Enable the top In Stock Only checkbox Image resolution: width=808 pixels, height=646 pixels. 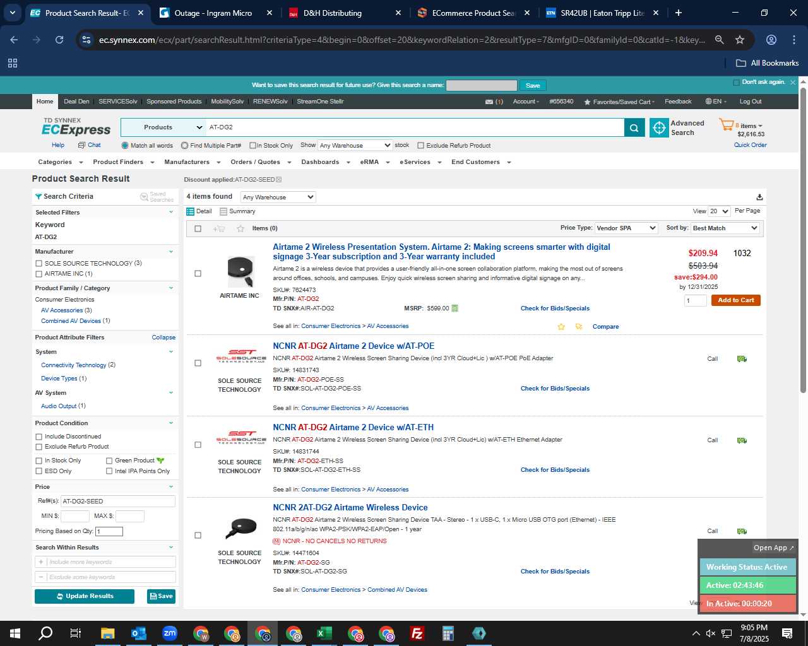click(252, 146)
